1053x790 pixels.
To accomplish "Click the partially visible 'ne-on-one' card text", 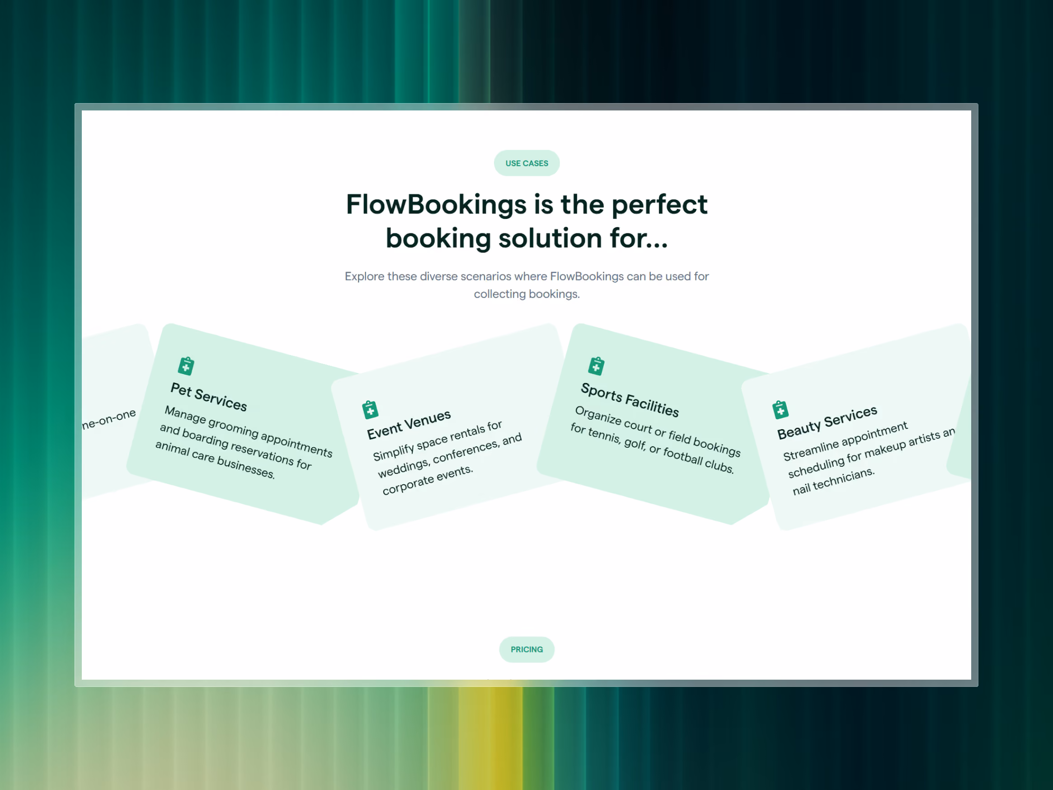I will (109, 419).
